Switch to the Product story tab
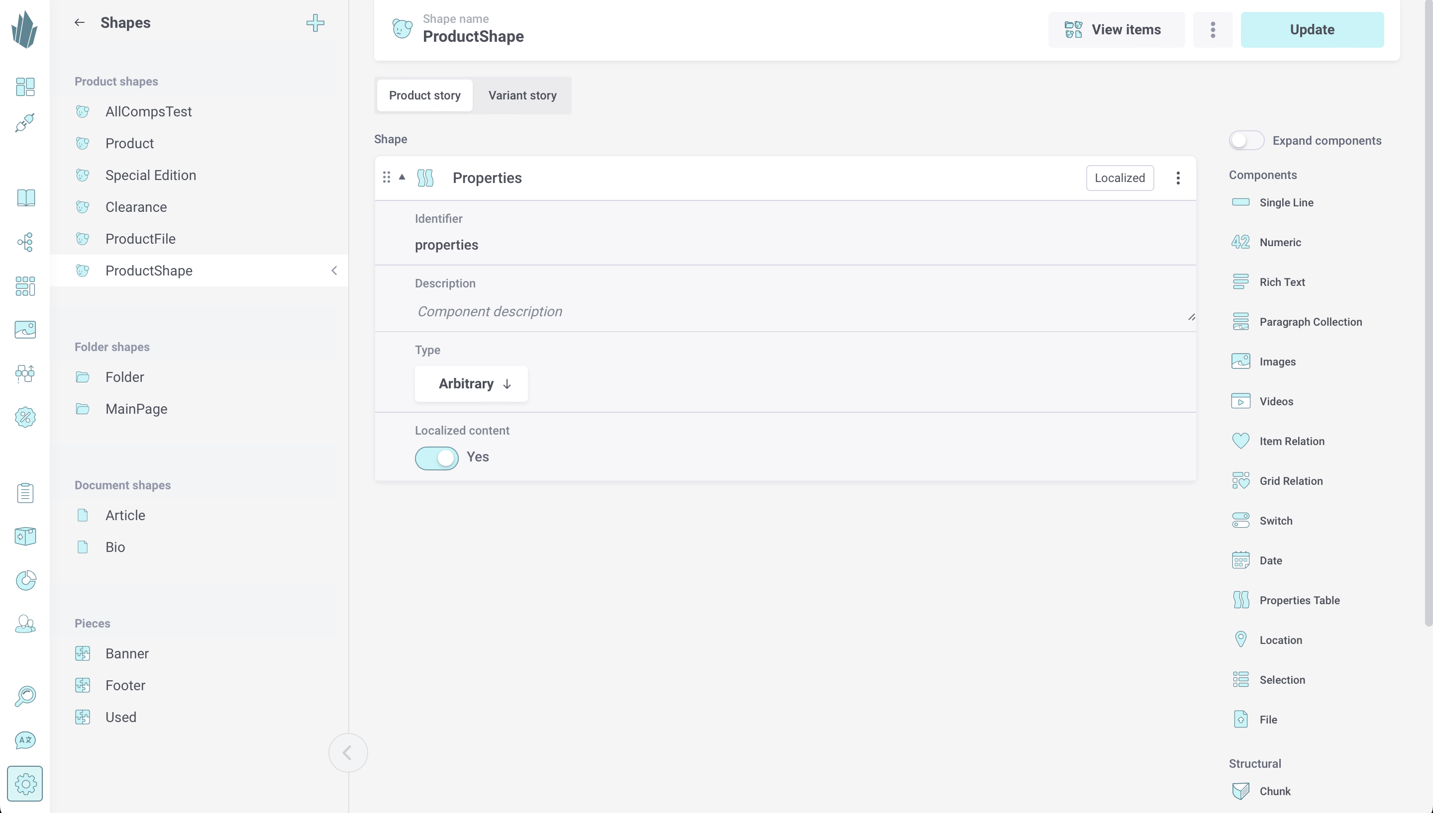 coord(424,95)
